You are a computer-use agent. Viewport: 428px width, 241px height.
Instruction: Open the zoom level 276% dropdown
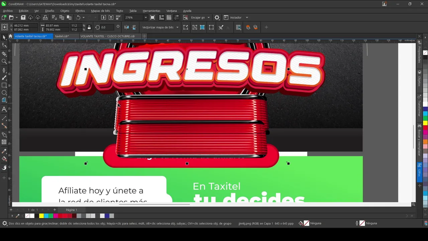145,17
